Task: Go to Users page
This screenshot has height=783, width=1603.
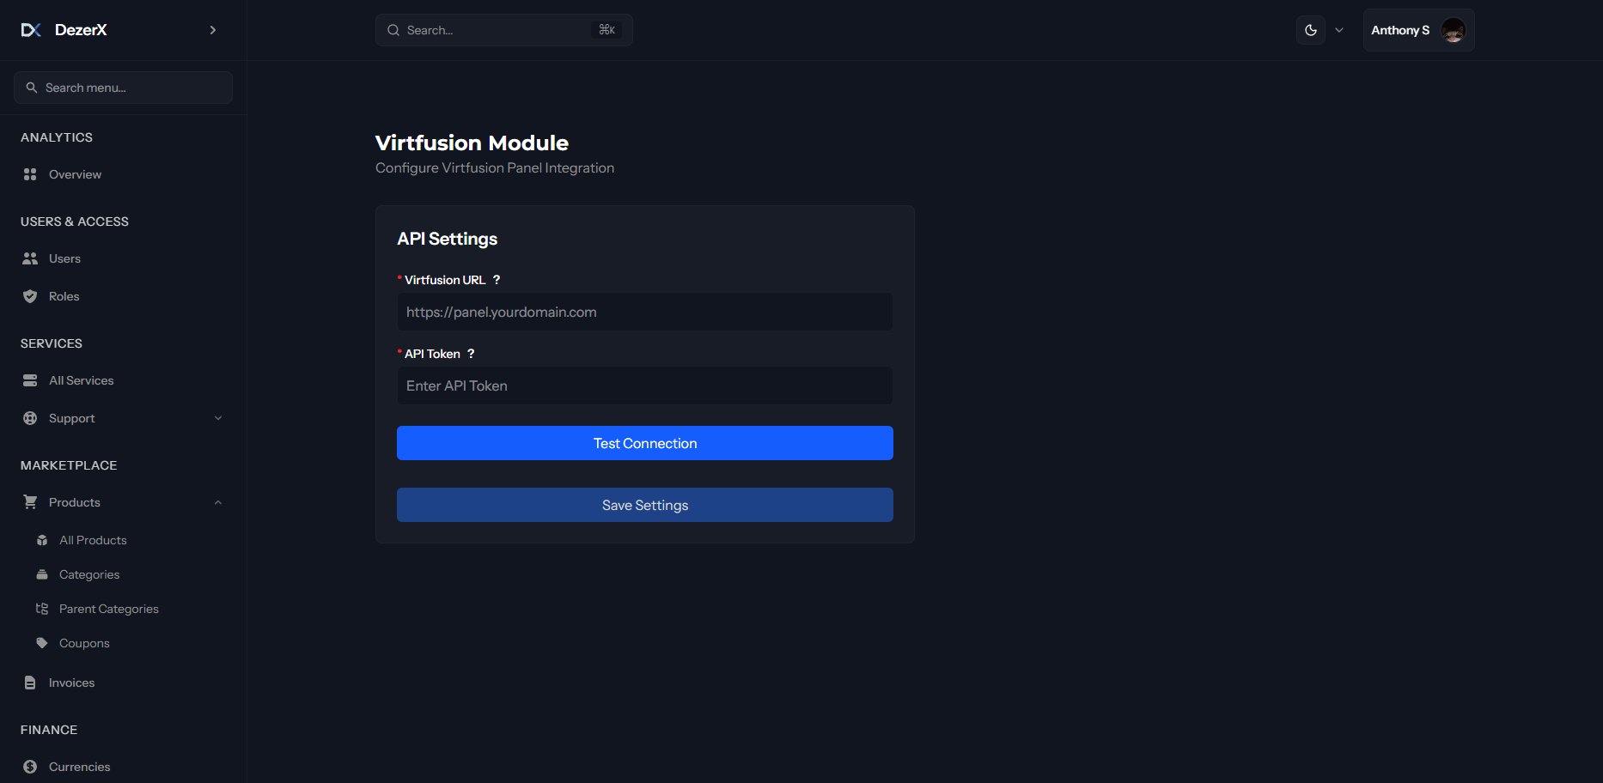Action: tap(123, 258)
